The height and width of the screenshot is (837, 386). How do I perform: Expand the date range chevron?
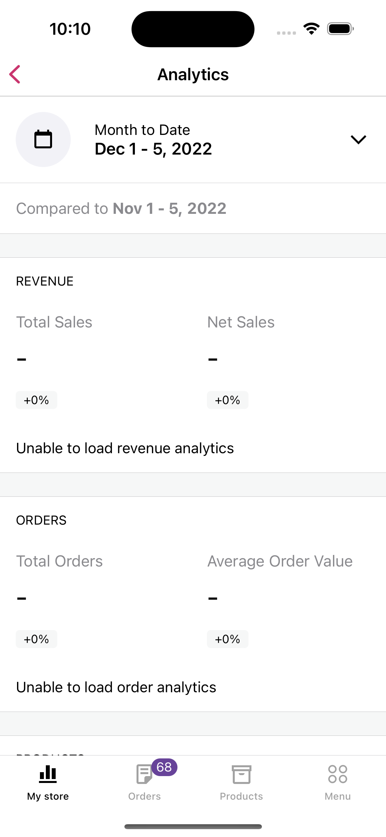coord(358,139)
